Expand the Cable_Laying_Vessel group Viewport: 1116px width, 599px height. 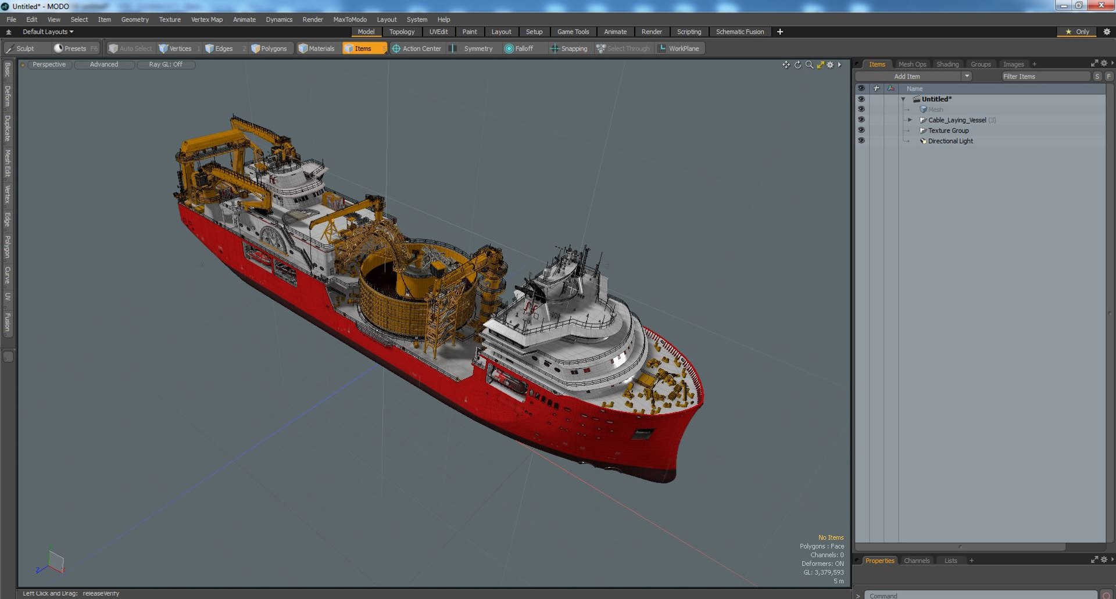point(910,120)
